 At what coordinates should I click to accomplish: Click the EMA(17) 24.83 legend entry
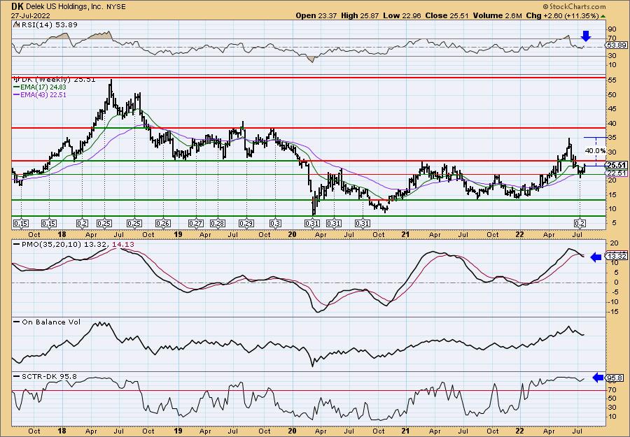(40, 87)
